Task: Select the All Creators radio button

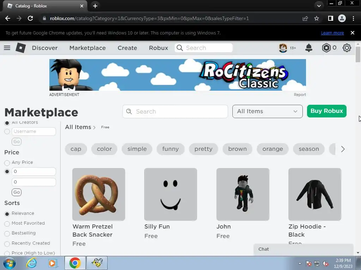Action: point(7,123)
